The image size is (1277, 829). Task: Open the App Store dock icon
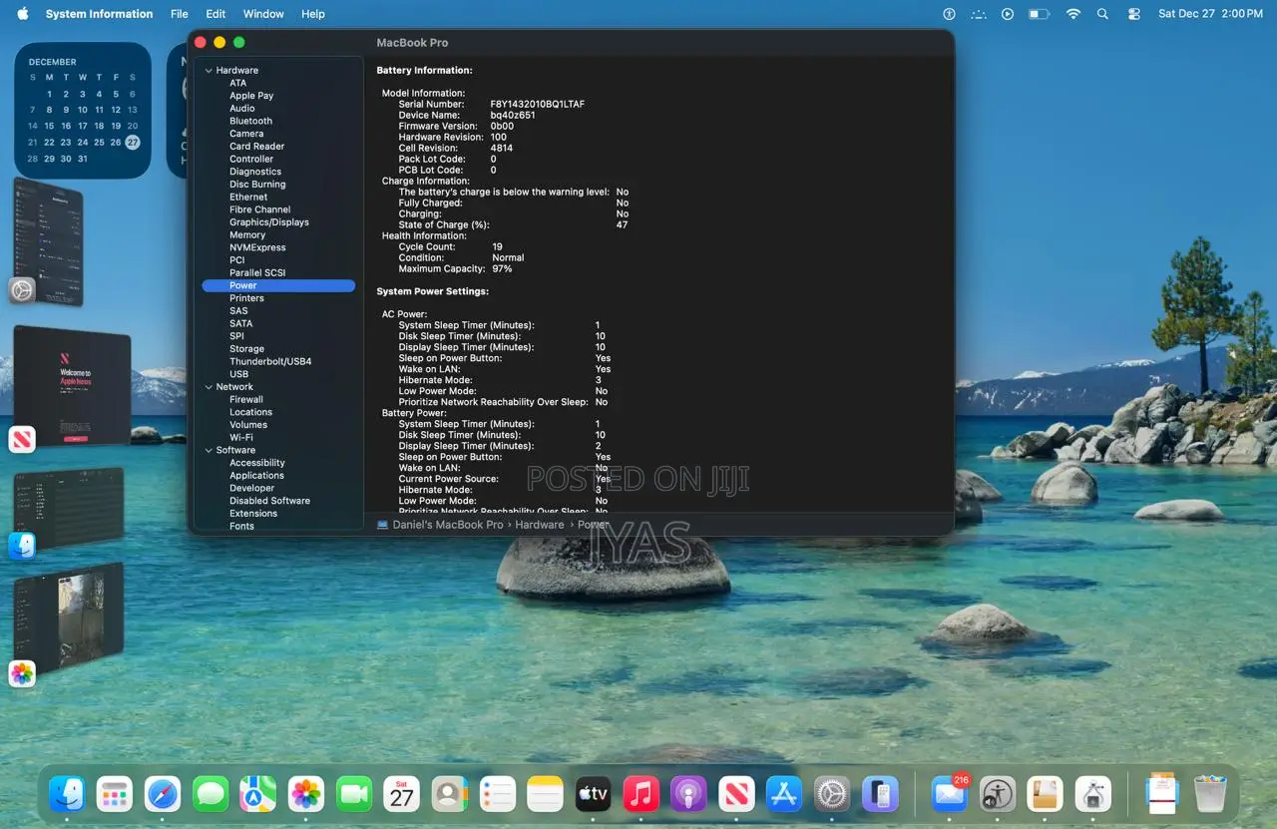(x=784, y=794)
